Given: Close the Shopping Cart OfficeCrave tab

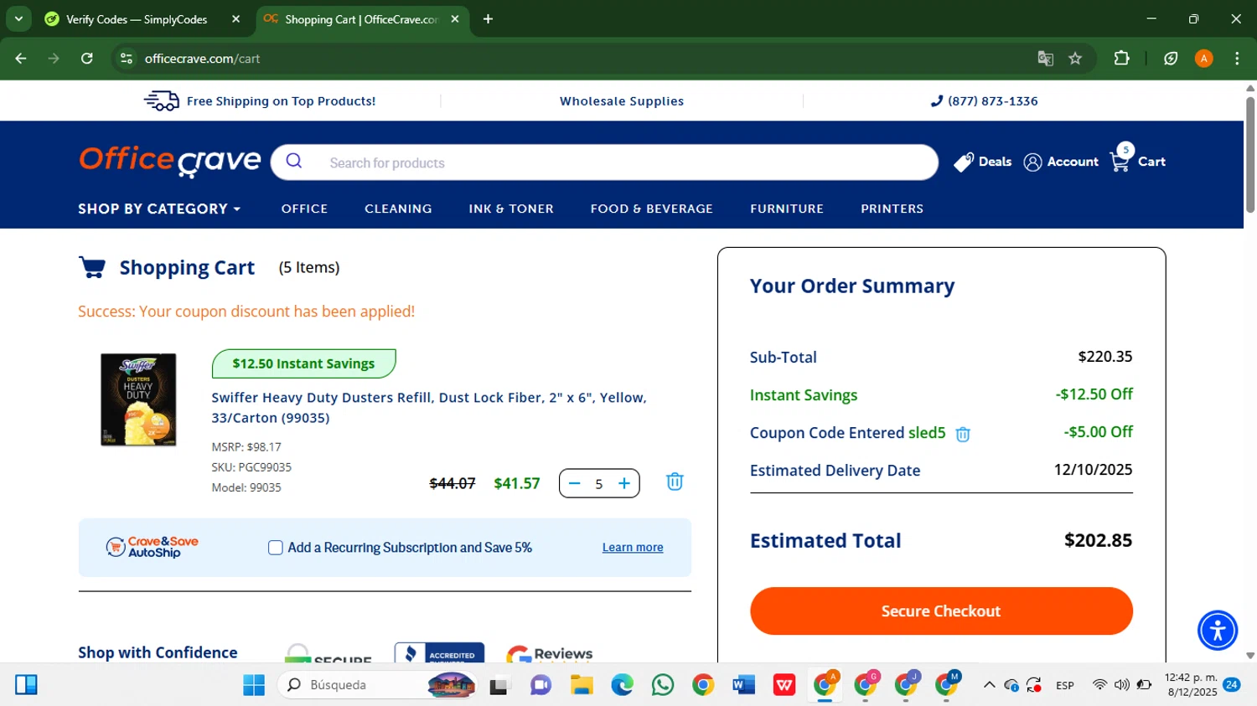Looking at the screenshot, I should point(455,18).
